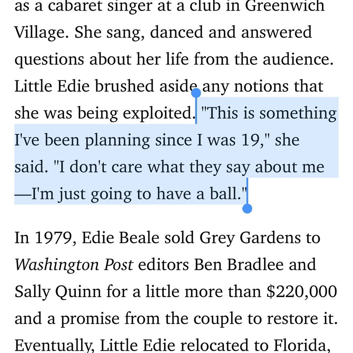
Task: Tap the selection end handle after "ball."
Action: pos(247,208)
